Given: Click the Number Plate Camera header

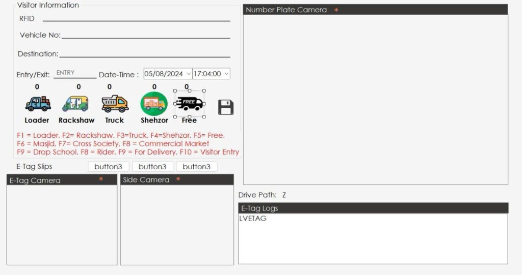Looking at the screenshot, I should tap(376, 10).
